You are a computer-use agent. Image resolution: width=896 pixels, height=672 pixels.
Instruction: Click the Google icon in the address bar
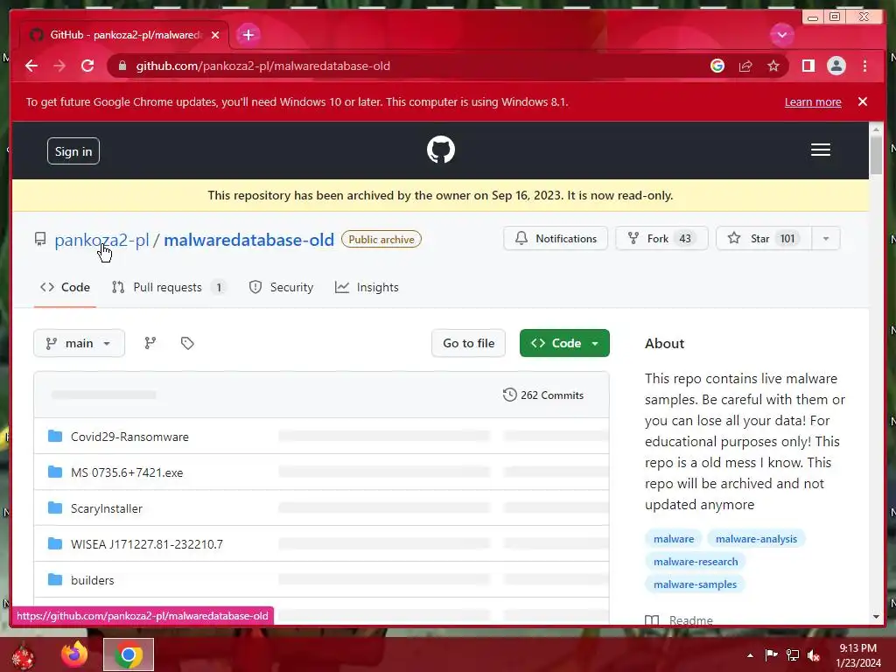[717, 66]
